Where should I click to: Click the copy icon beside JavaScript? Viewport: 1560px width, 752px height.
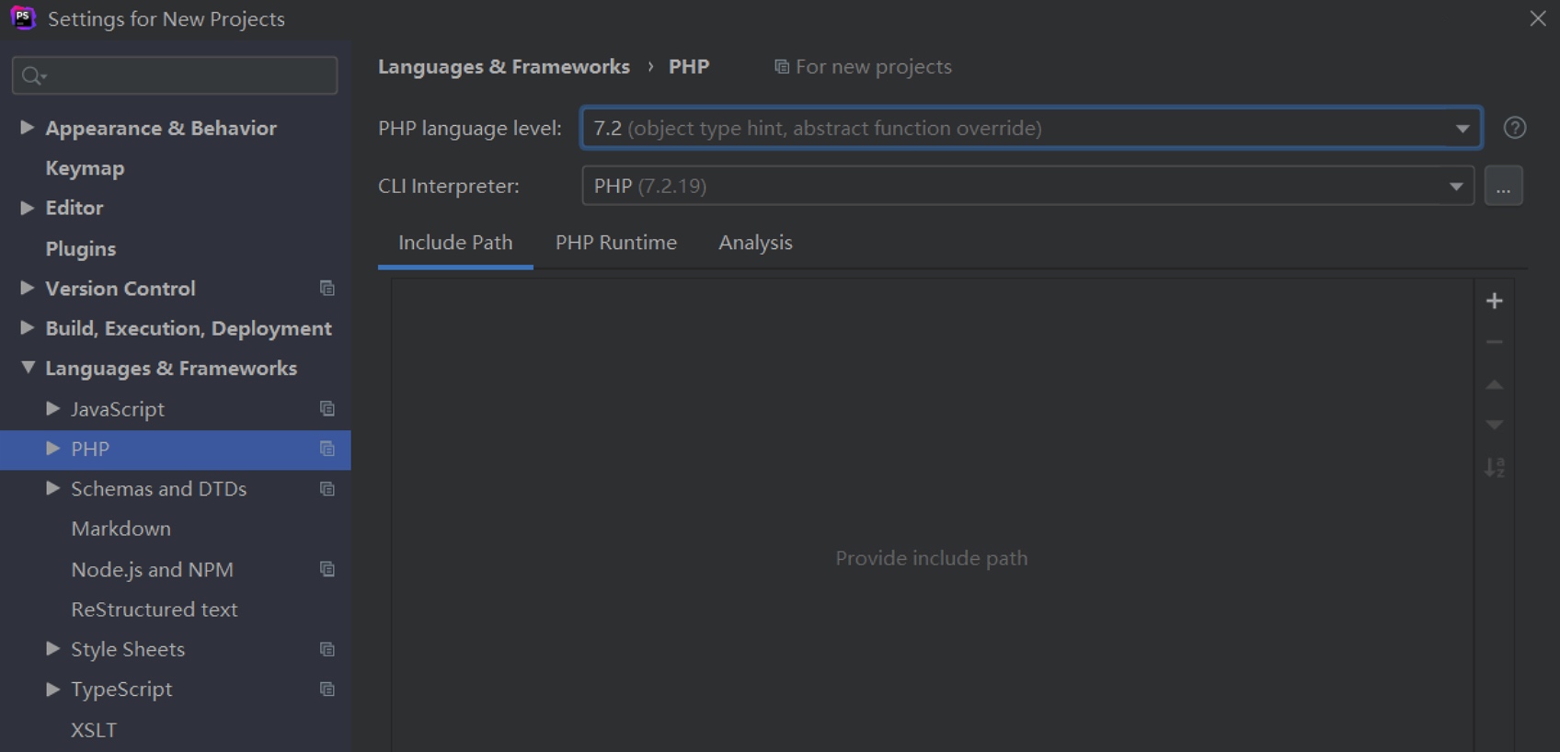pos(327,408)
